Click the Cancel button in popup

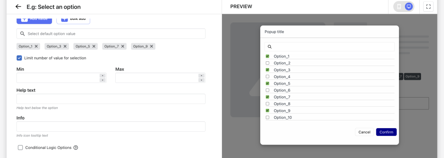coord(364,132)
